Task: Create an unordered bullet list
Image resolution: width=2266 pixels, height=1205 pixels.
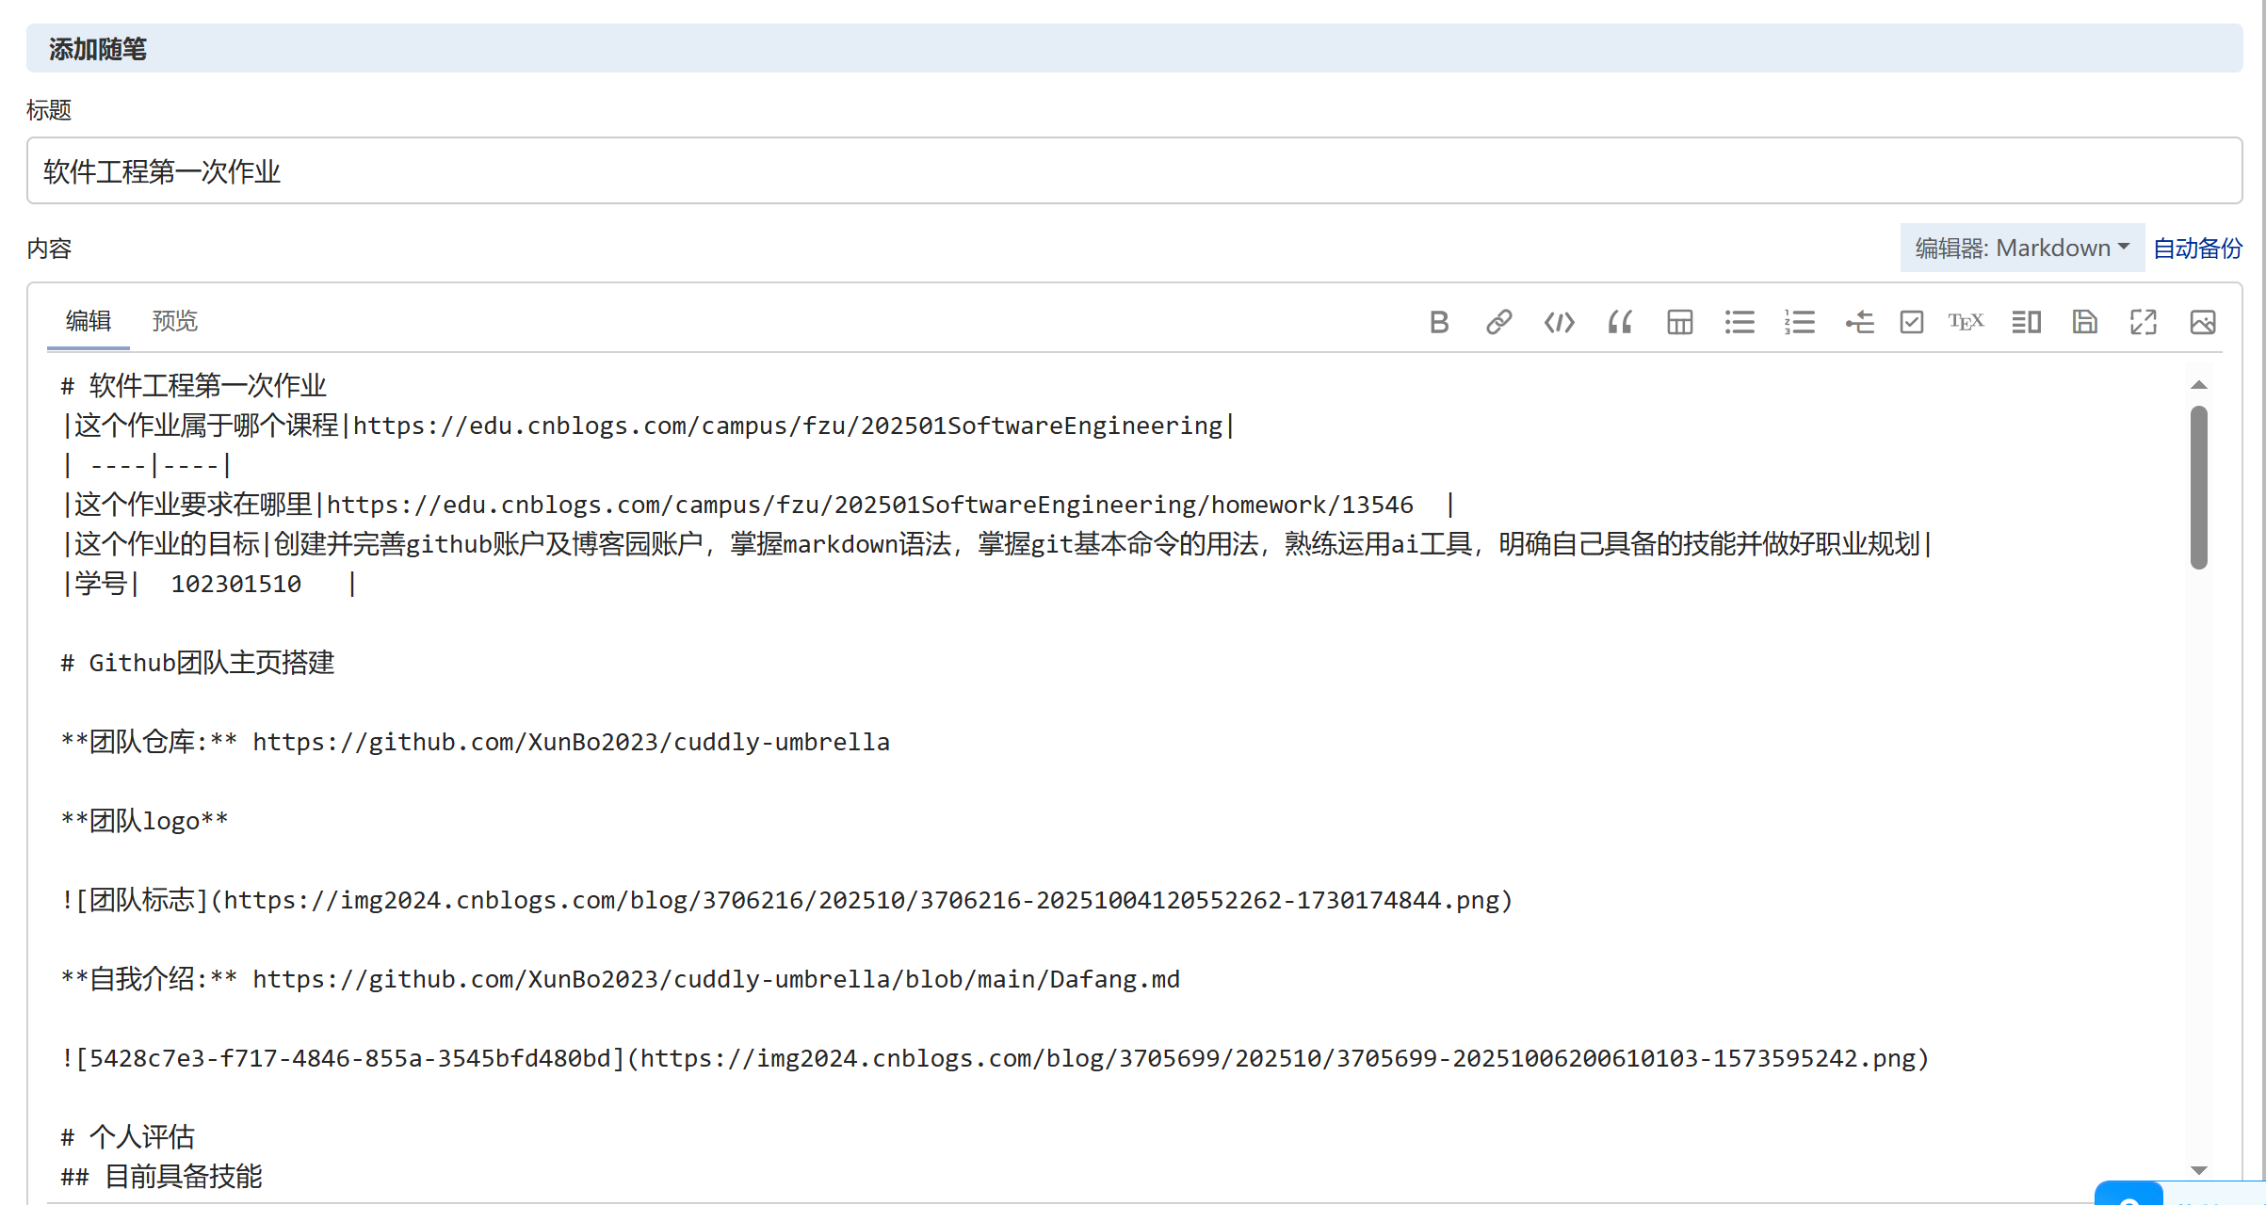Action: point(1740,323)
